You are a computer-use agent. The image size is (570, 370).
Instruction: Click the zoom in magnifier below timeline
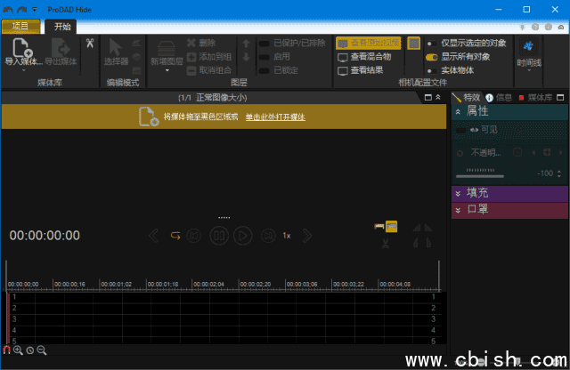18,350
